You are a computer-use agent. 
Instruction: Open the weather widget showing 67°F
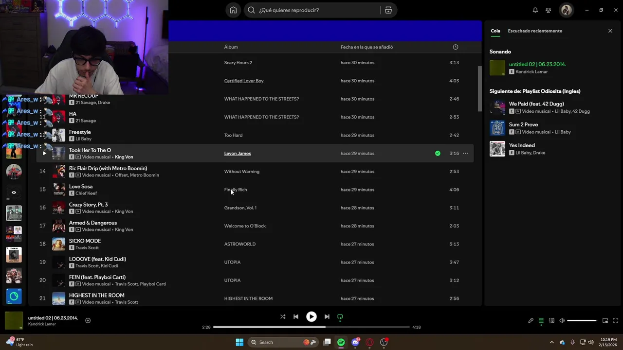point(19,342)
